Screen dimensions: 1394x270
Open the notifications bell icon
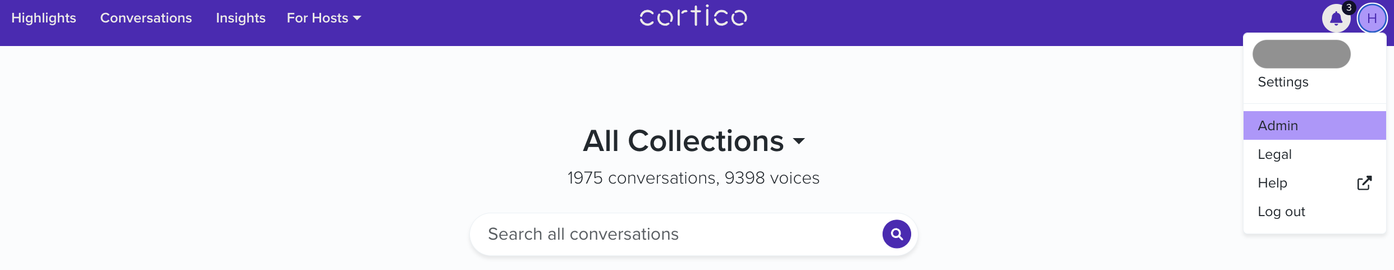[1336, 19]
